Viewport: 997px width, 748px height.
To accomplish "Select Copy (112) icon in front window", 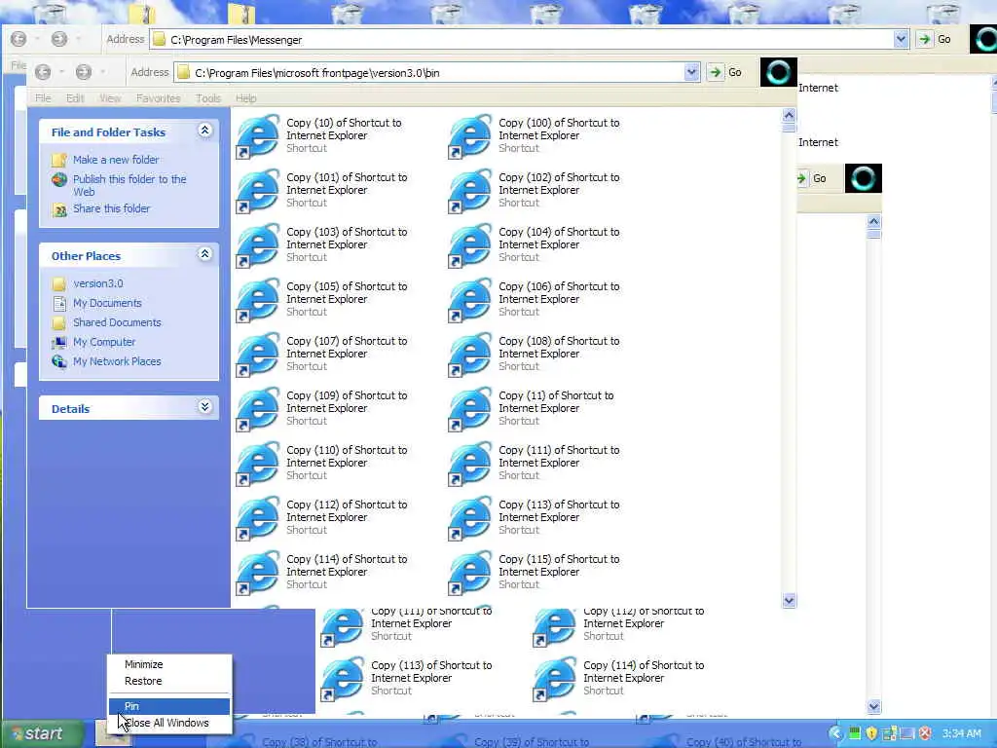I will pos(258,518).
